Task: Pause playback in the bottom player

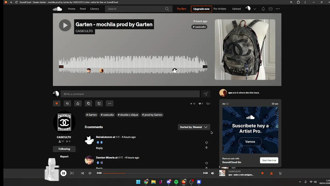Action: (x=63, y=173)
